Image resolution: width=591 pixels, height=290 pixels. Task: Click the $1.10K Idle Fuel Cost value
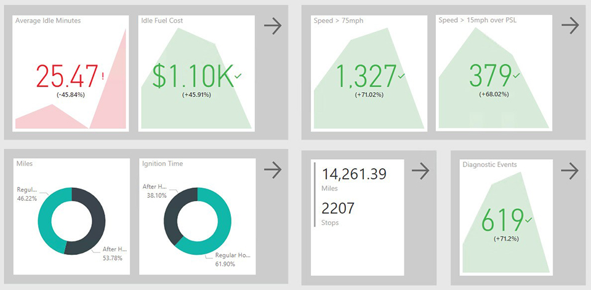click(192, 76)
